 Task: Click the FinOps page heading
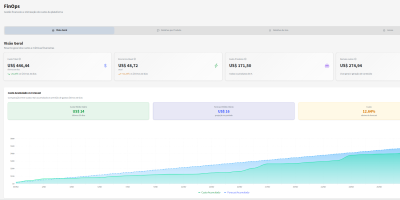[x=11, y=6]
